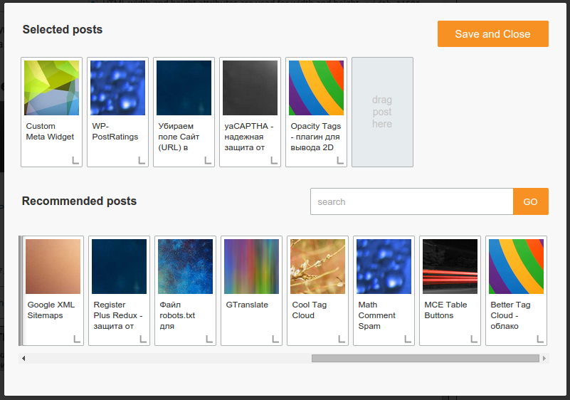Screen dimensions: 570x400
Task: Select the Файл robots.txt post thumbnail
Action: pos(185,266)
